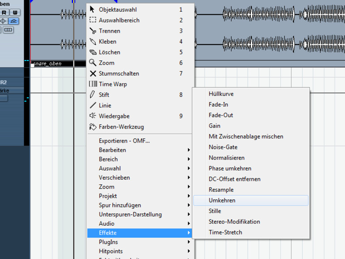Open the PlugIns submenu
The width and height of the screenshot is (345, 259).
(140, 242)
